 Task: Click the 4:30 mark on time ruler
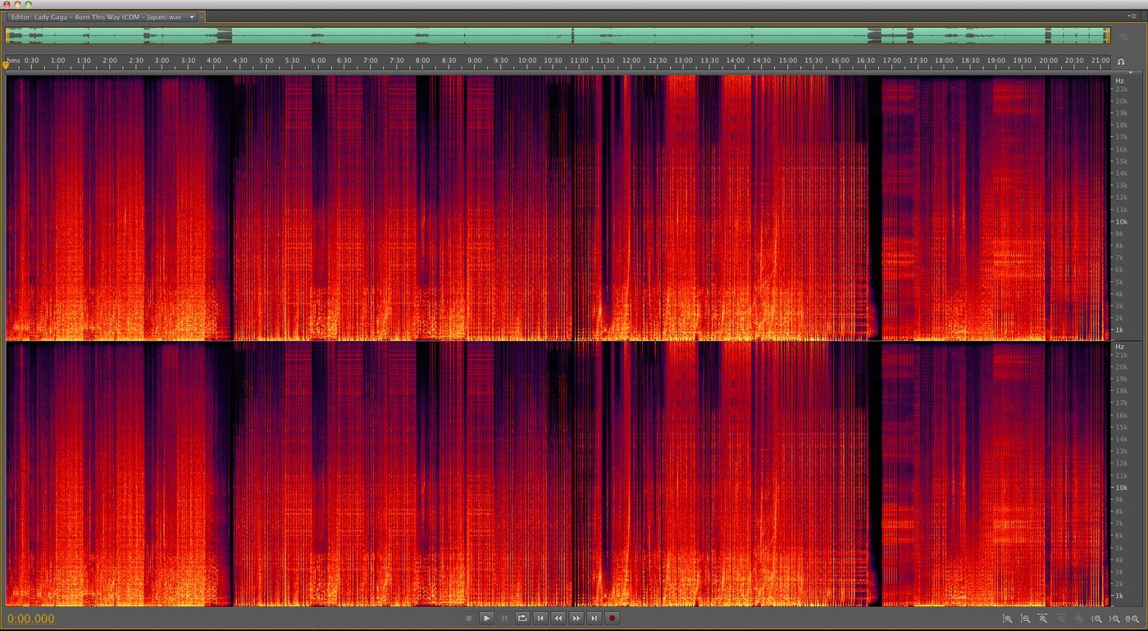click(240, 61)
